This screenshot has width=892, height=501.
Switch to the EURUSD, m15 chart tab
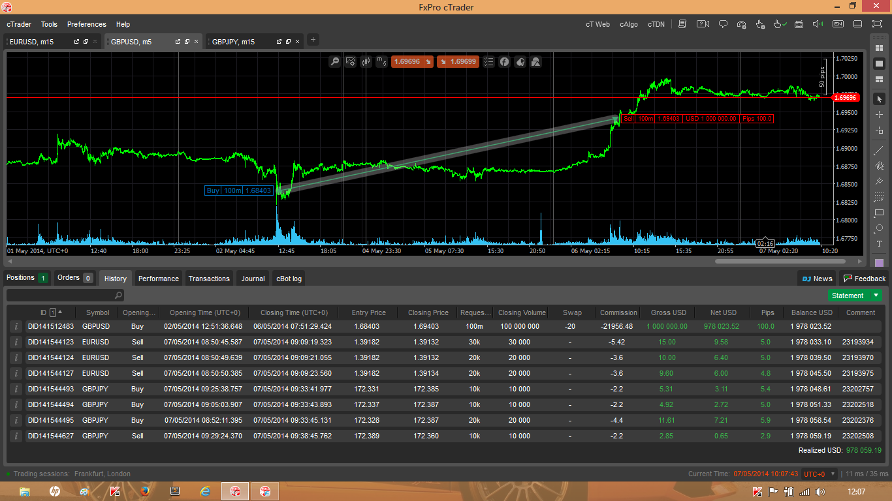tap(52, 42)
